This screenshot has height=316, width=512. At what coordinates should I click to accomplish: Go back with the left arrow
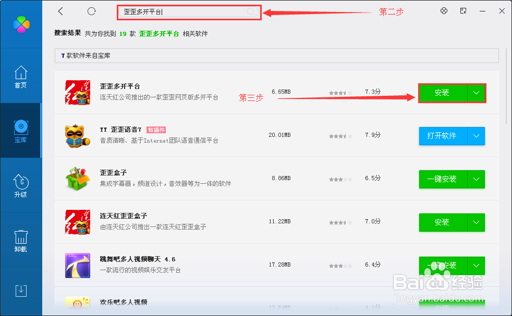pyautogui.click(x=60, y=11)
